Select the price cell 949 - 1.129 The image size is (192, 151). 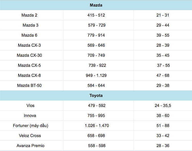click(x=96, y=75)
